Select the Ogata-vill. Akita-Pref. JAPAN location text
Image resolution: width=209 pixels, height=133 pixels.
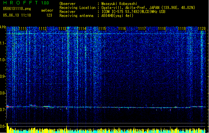click(148, 8)
